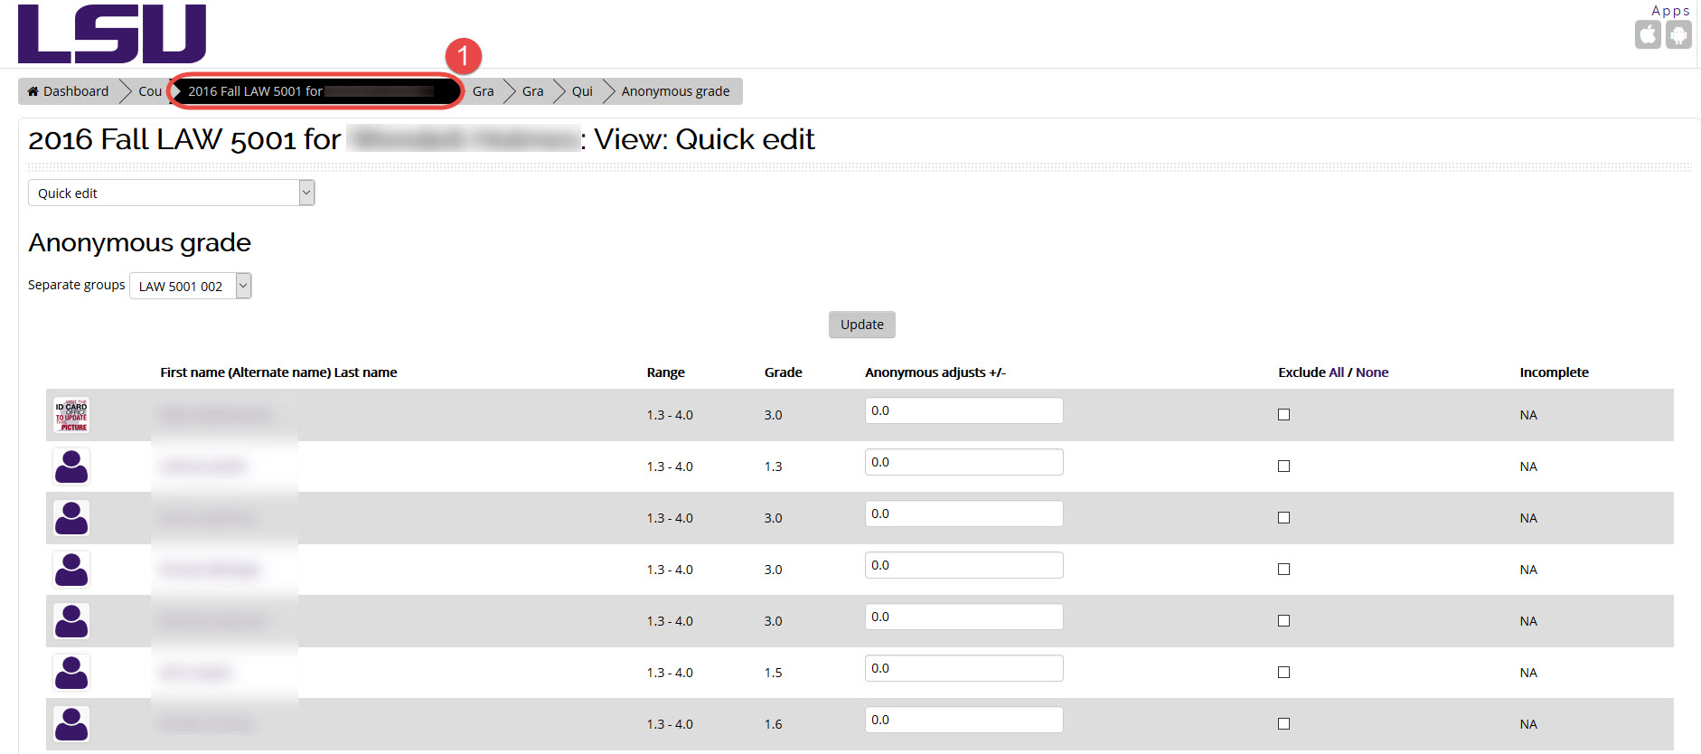Image resolution: width=1701 pixels, height=754 pixels.
Task: Check Exclude box for grade 1.6 row
Action: [1283, 724]
